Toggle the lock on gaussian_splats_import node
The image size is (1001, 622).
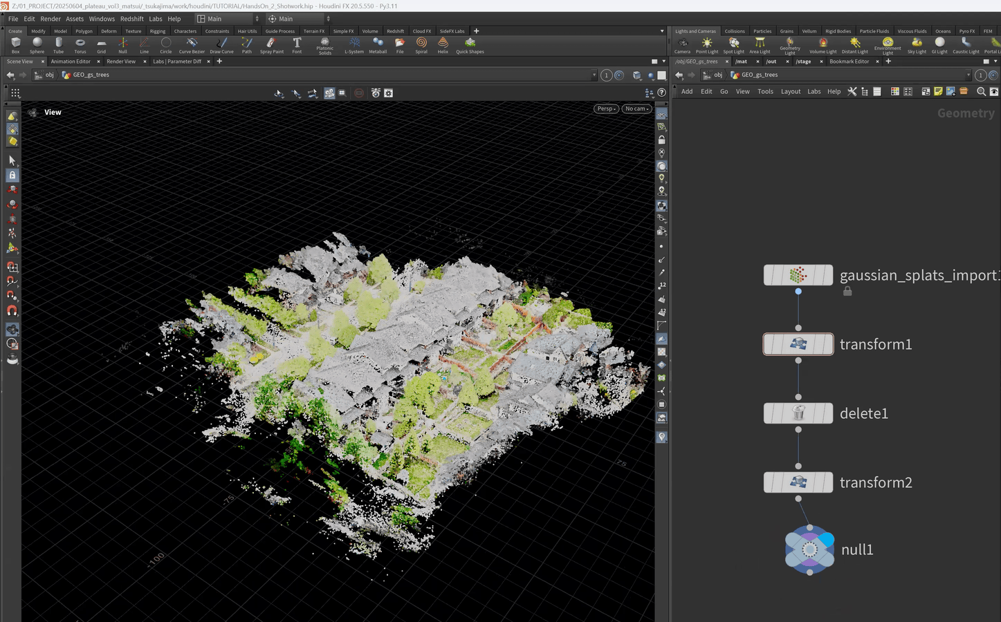847,292
